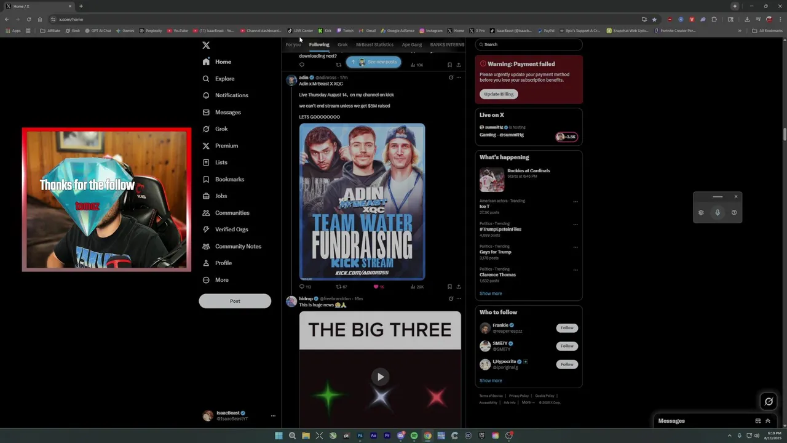This screenshot has height=443, width=787.
Task: Follow the Frankie account
Action: 567,328
